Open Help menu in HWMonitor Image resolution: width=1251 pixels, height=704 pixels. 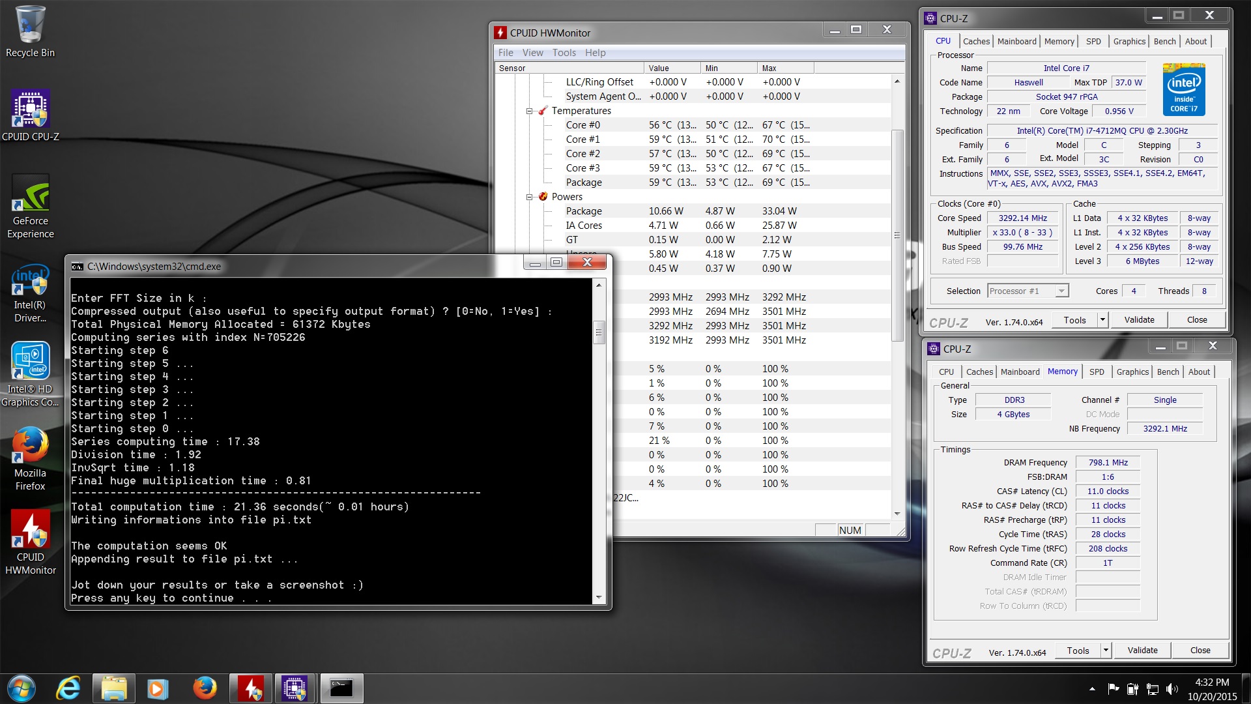point(595,53)
